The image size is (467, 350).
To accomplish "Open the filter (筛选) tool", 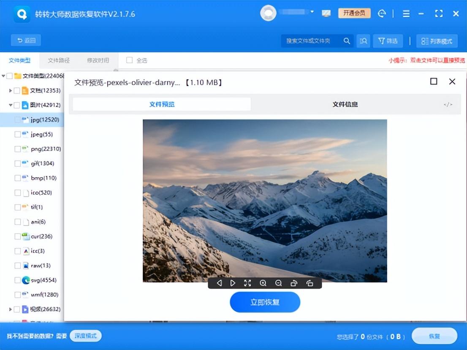I will [x=388, y=40].
